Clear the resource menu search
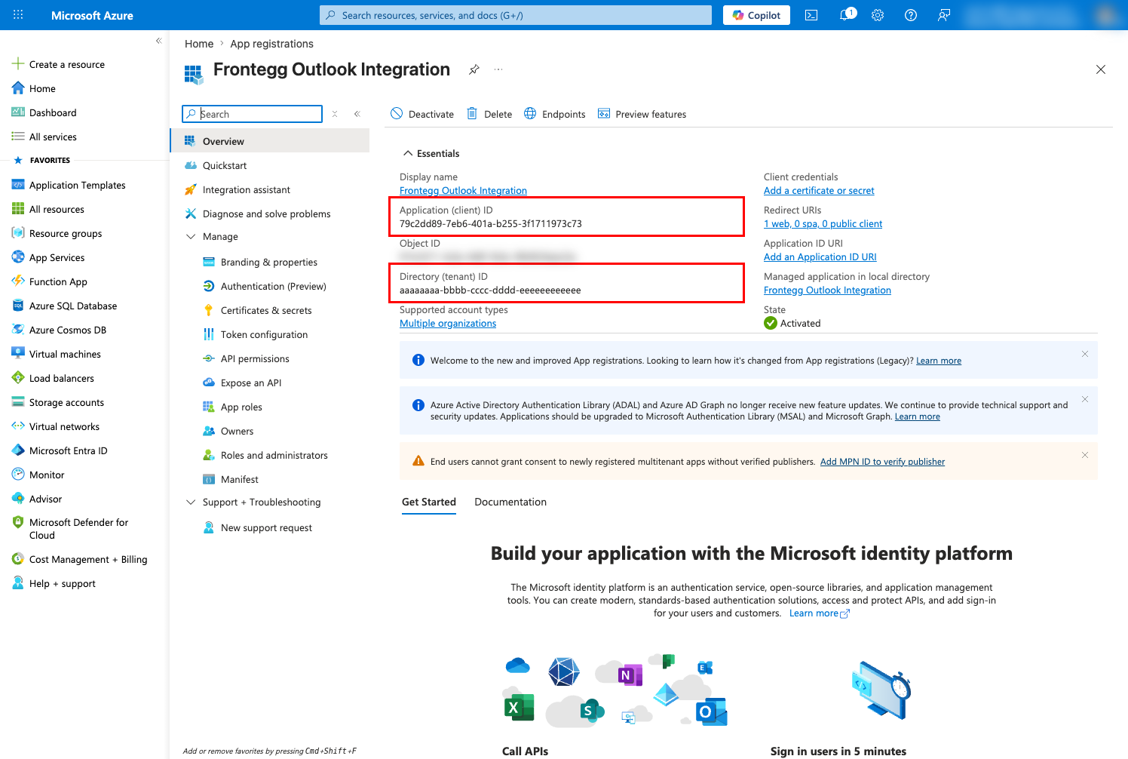Image resolution: width=1128 pixels, height=759 pixels. coord(335,114)
